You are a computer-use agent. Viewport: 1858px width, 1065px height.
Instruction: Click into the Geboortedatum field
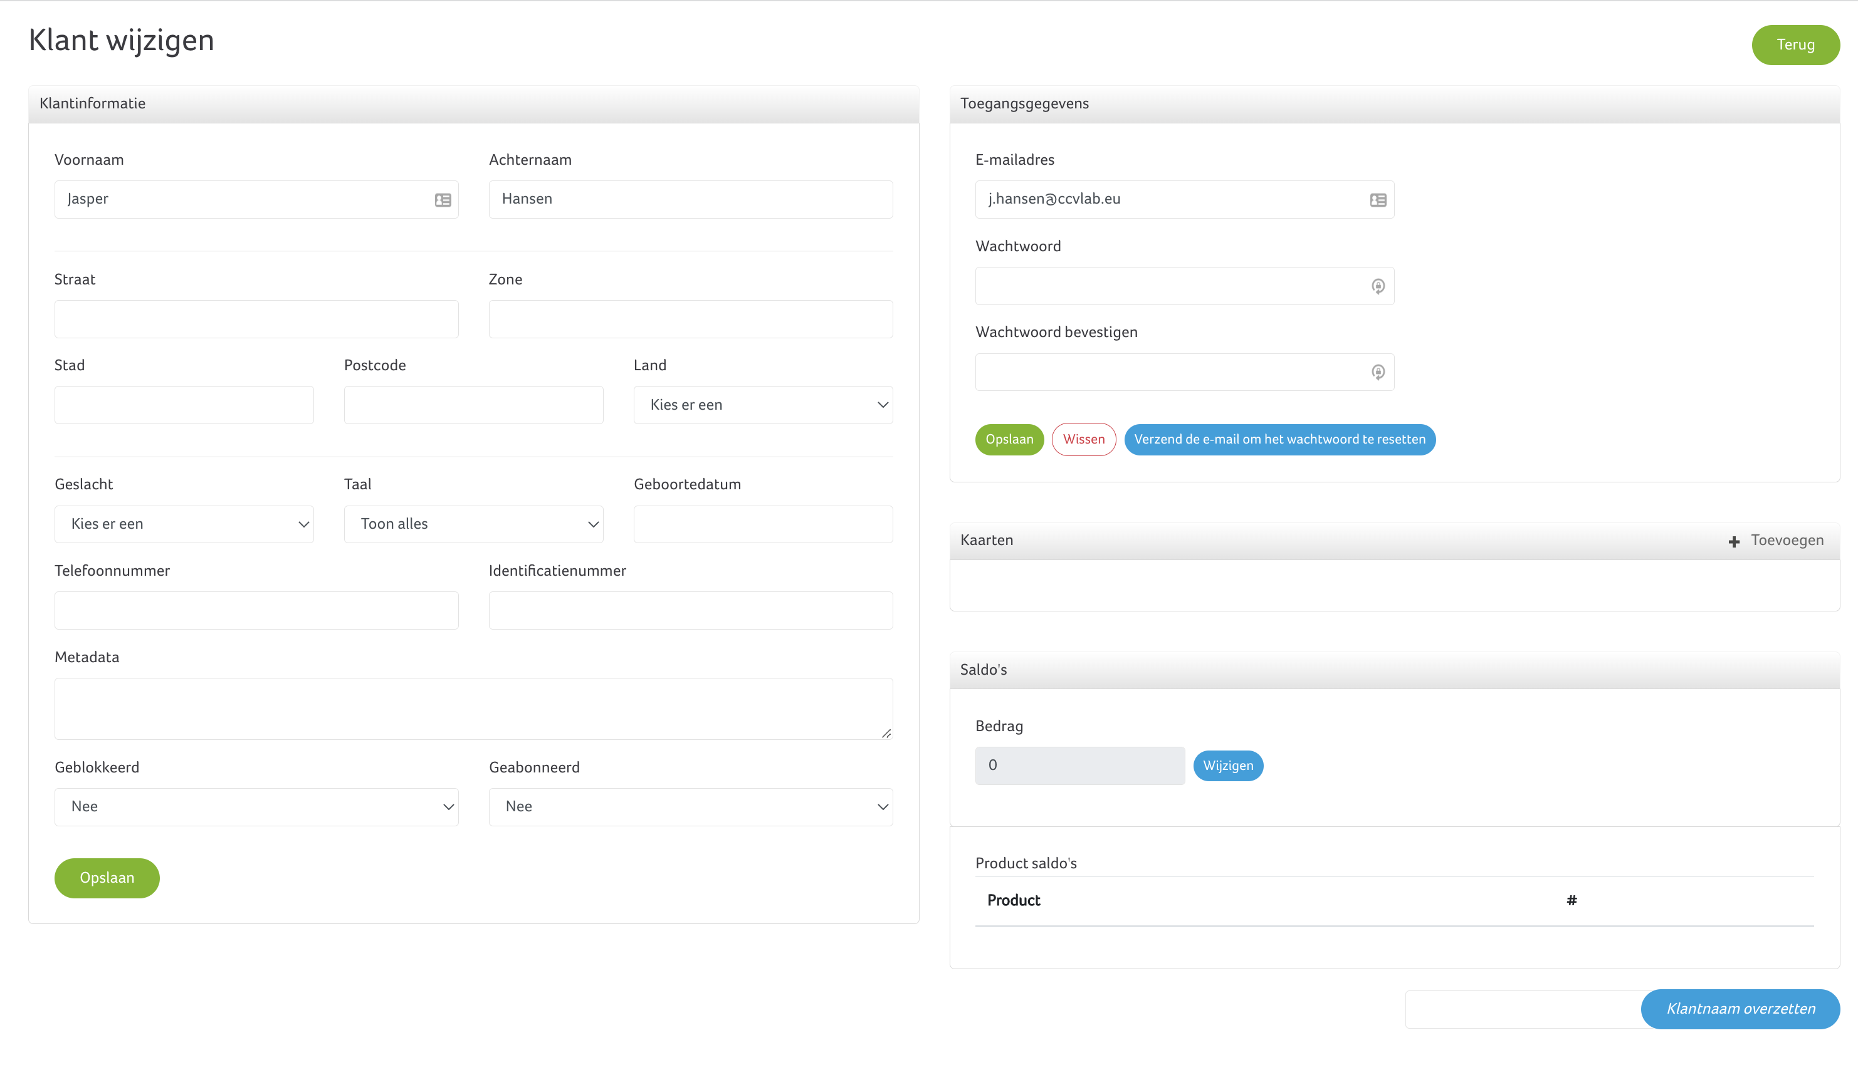762,524
